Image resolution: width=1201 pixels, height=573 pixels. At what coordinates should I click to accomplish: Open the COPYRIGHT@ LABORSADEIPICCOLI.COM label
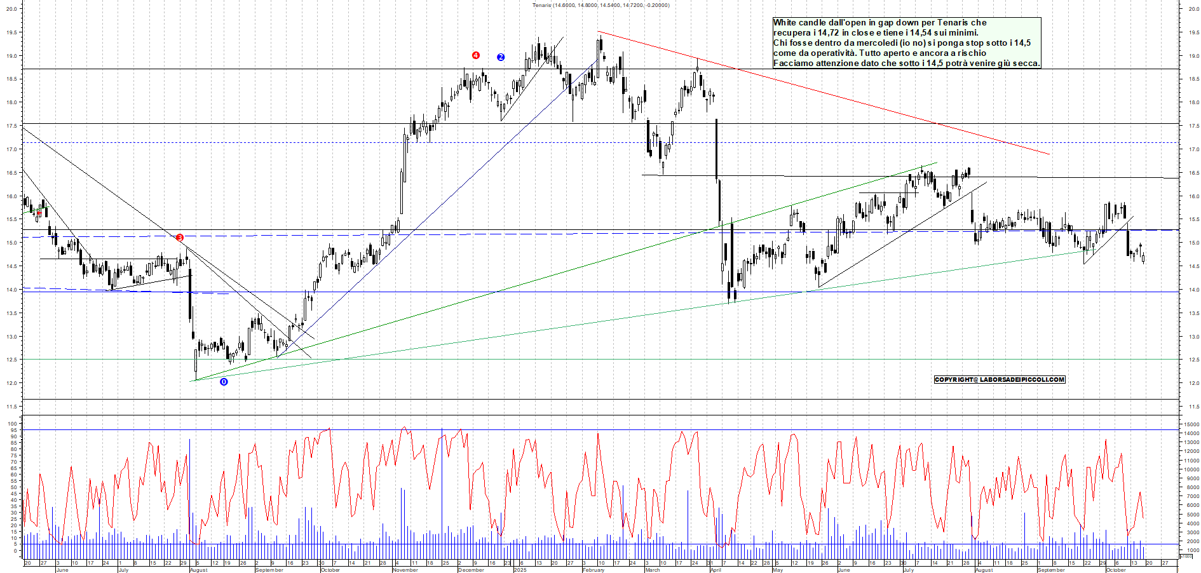click(1000, 380)
